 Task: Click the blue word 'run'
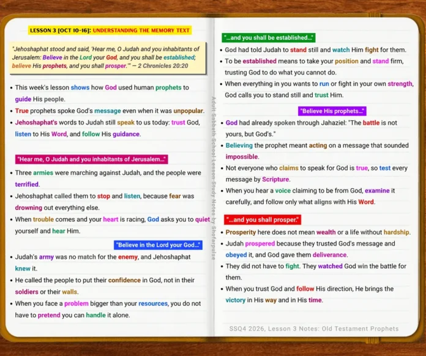(324, 84)
